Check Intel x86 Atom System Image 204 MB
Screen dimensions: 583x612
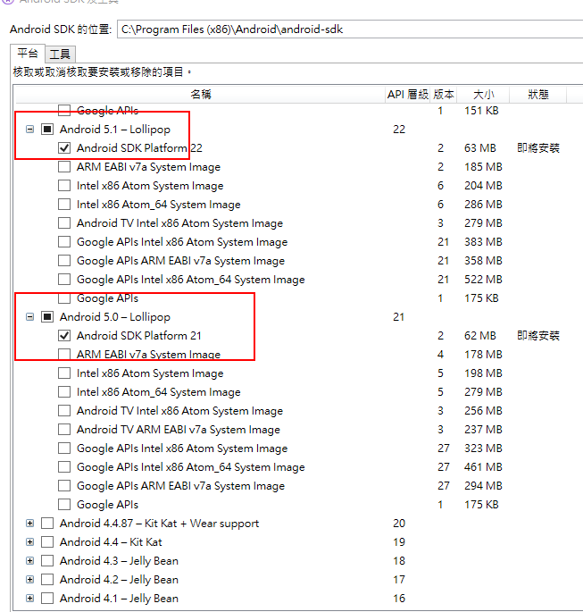tap(64, 186)
